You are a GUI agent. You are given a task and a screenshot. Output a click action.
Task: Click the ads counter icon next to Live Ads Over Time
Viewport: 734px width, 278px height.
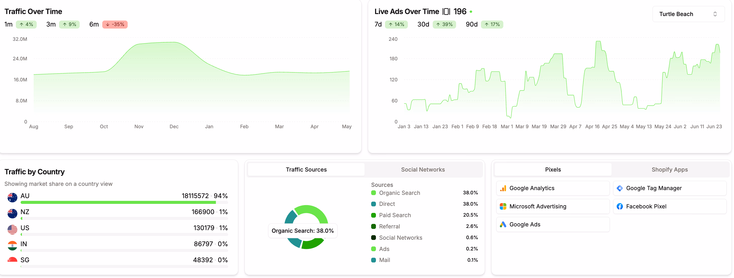[x=447, y=11]
